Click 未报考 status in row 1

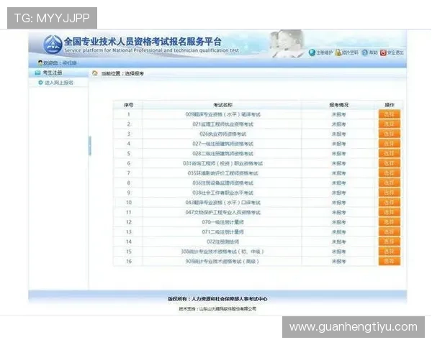pyautogui.click(x=338, y=114)
